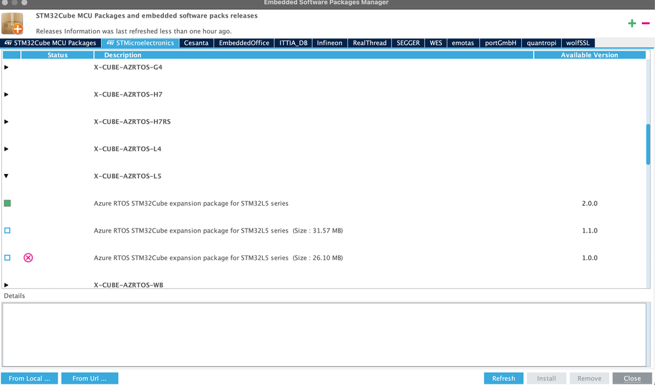Click the Install button
655x385 pixels.
[546, 378]
